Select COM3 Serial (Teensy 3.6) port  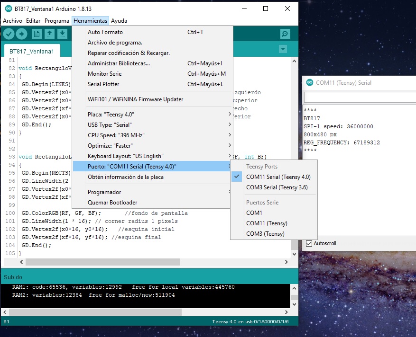click(x=274, y=187)
